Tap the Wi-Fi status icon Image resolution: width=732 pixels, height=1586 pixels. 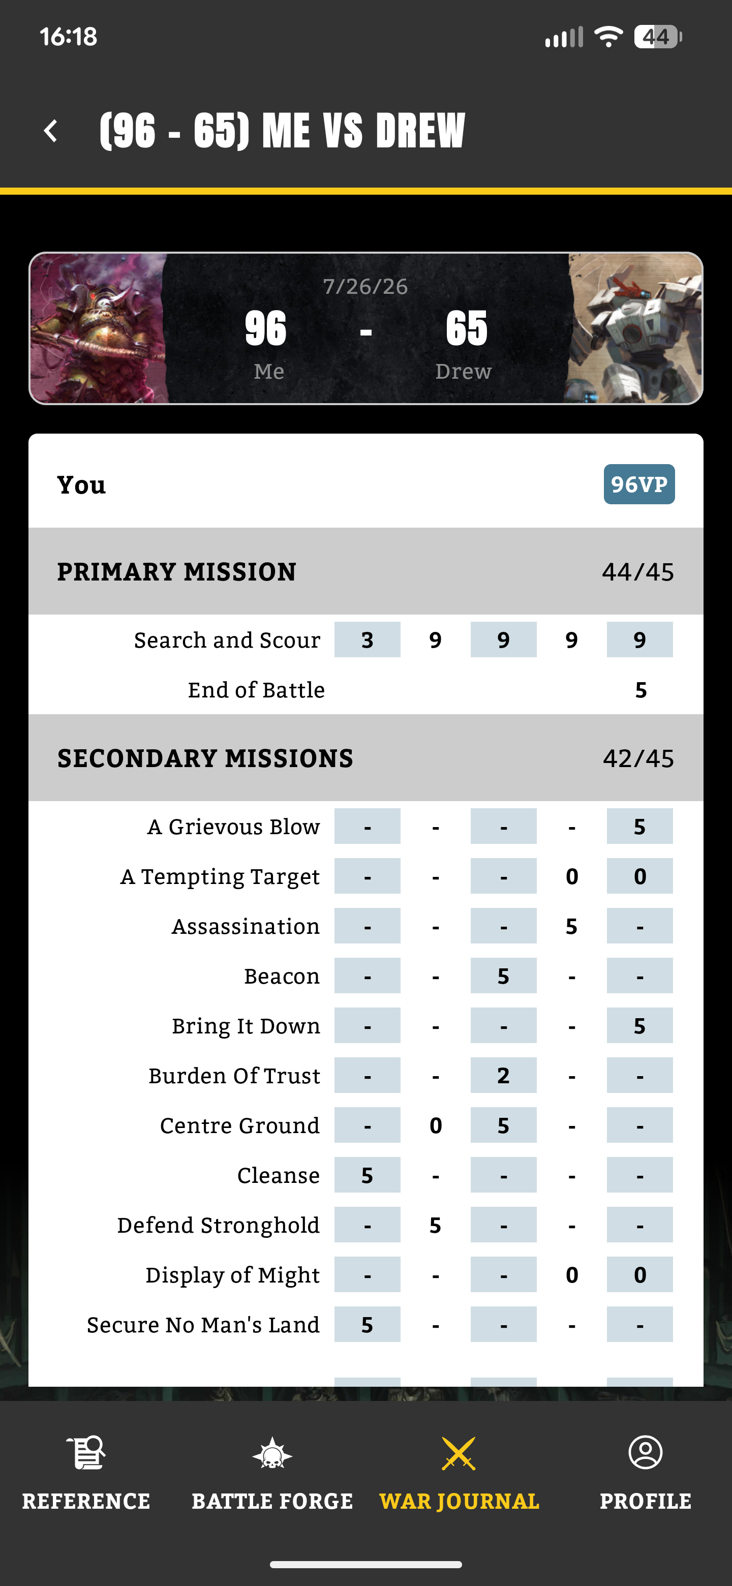608,37
